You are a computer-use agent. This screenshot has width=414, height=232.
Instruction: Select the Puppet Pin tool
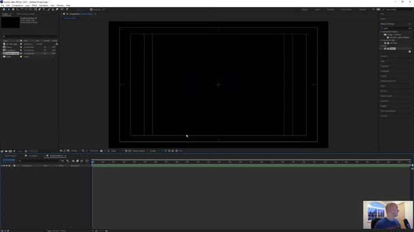(x=67, y=9)
